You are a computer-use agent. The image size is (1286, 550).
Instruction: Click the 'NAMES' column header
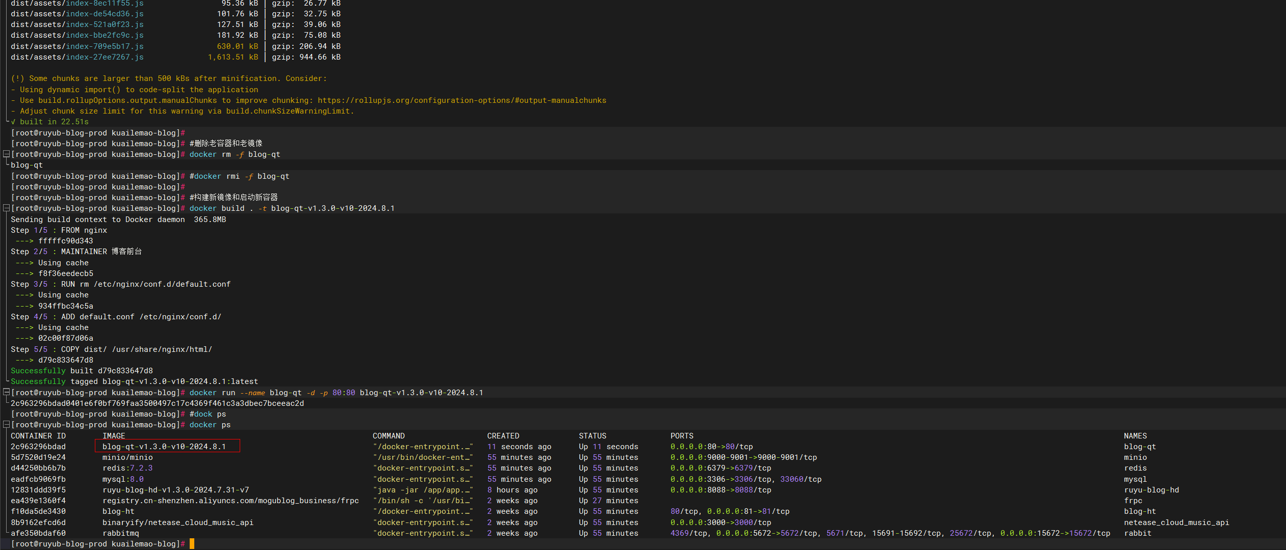pos(1135,436)
